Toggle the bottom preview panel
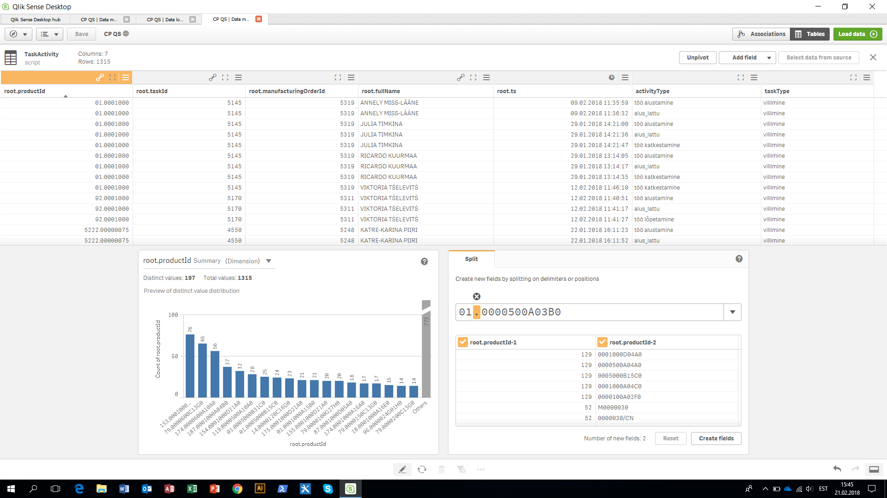The height and width of the screenshot is (498, 887). [x=874, y=469]
